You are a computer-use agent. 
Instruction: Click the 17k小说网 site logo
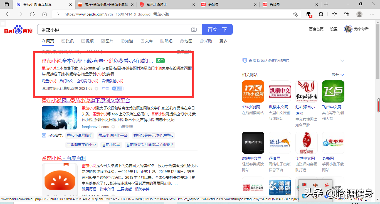pos(253,92)
